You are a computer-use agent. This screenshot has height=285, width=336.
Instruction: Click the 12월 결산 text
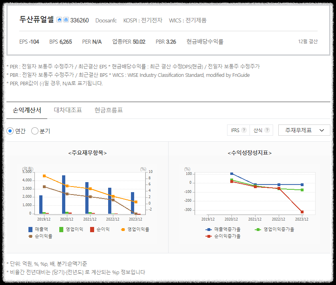pos(308,42)
